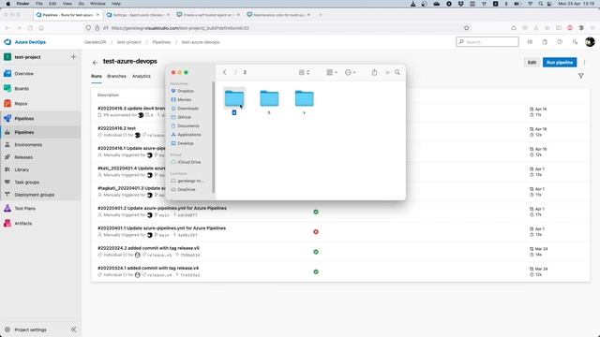The width and height of the screenshot is (600, 337).
Task: Open the more options menu beside Run pipeline
Action: (584, 63)
